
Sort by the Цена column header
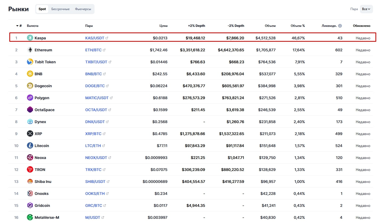pyautogui.click(x=163, y=26)
